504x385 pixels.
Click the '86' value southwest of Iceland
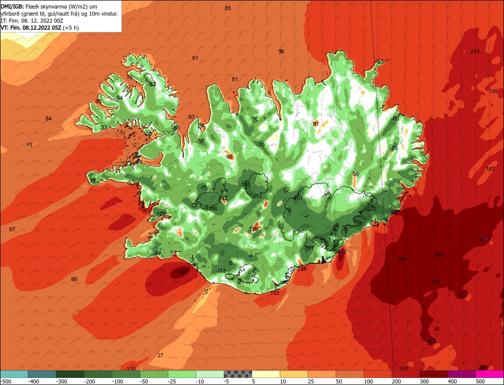(74, 279)
